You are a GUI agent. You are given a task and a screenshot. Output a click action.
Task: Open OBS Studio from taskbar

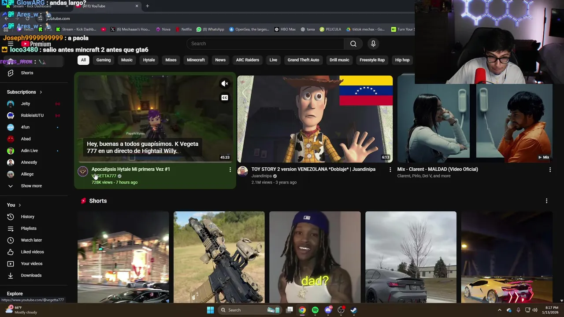(341, 310)
